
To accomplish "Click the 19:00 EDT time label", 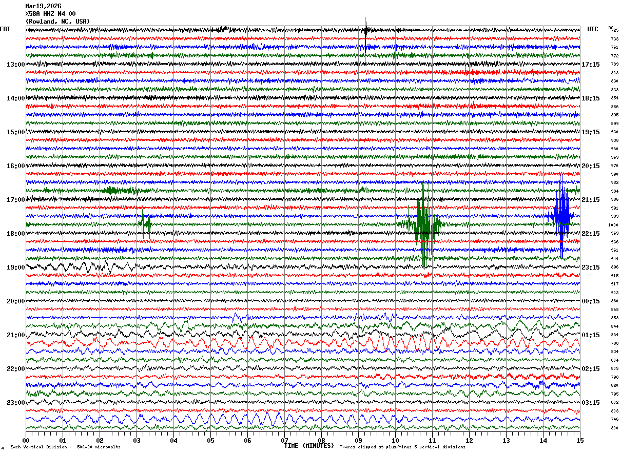I will tap(16, 267).
